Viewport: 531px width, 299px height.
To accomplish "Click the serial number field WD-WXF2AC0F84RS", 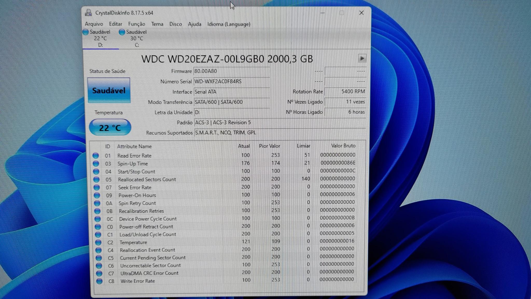I will click(x=232, y=81).
